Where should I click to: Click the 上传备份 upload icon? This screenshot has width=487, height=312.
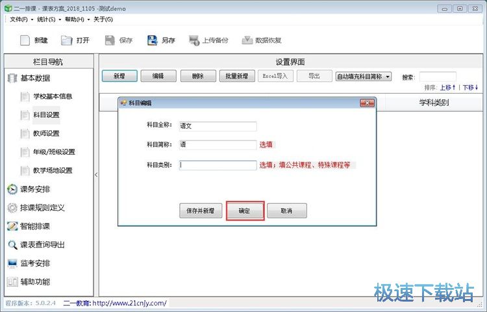(x=194, y=40)
